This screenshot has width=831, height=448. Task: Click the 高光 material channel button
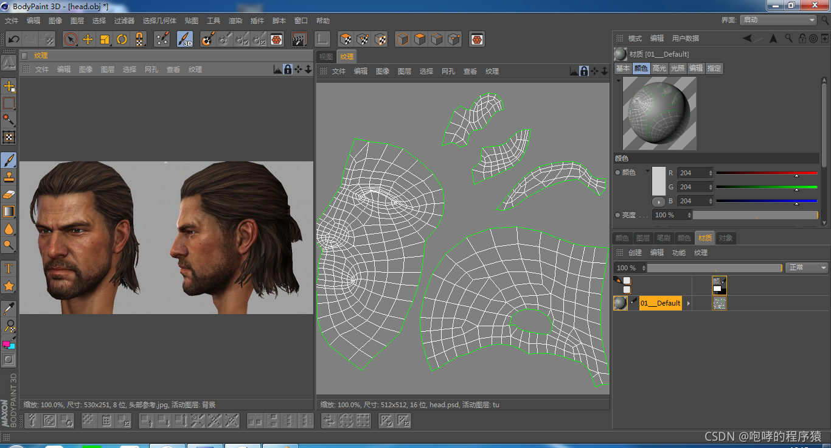click(659, 68)
